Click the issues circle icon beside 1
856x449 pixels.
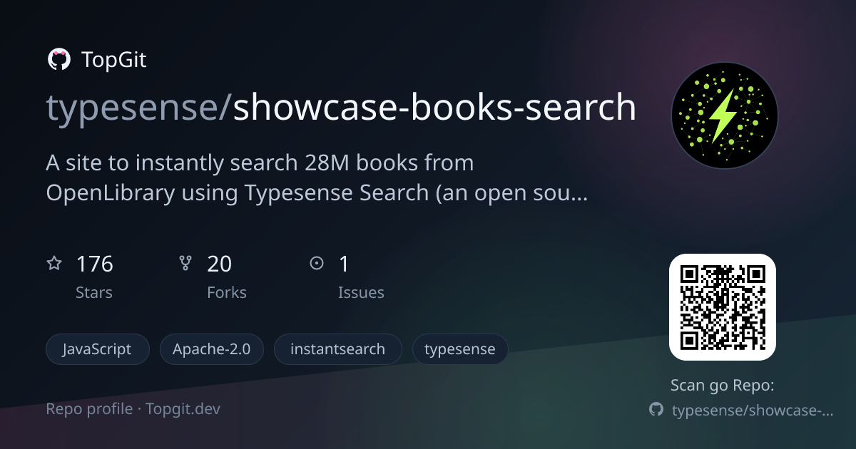point(317,264)
